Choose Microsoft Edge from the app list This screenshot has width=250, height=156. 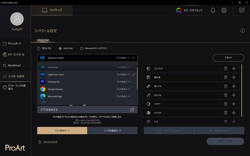pyautogui.click(x=87, y=96)
